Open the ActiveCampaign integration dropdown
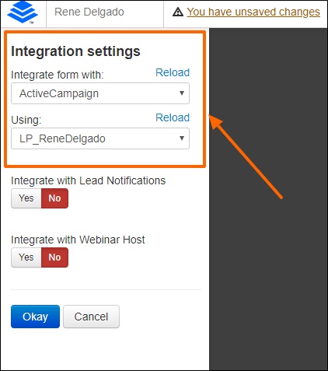Viewport: 328px width, 371px height. (x=100, y=93)
